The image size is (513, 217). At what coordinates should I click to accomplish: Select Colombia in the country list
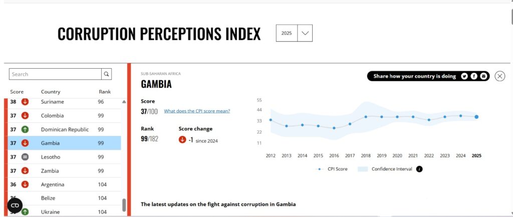click(x=53, y=116)
